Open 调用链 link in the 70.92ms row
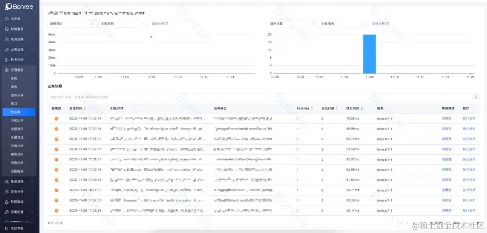Screen dimensions: 487x233 [446, 119]
